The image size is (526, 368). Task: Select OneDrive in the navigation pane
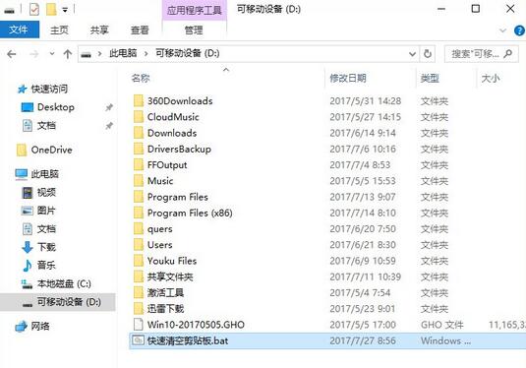point(51,150)
